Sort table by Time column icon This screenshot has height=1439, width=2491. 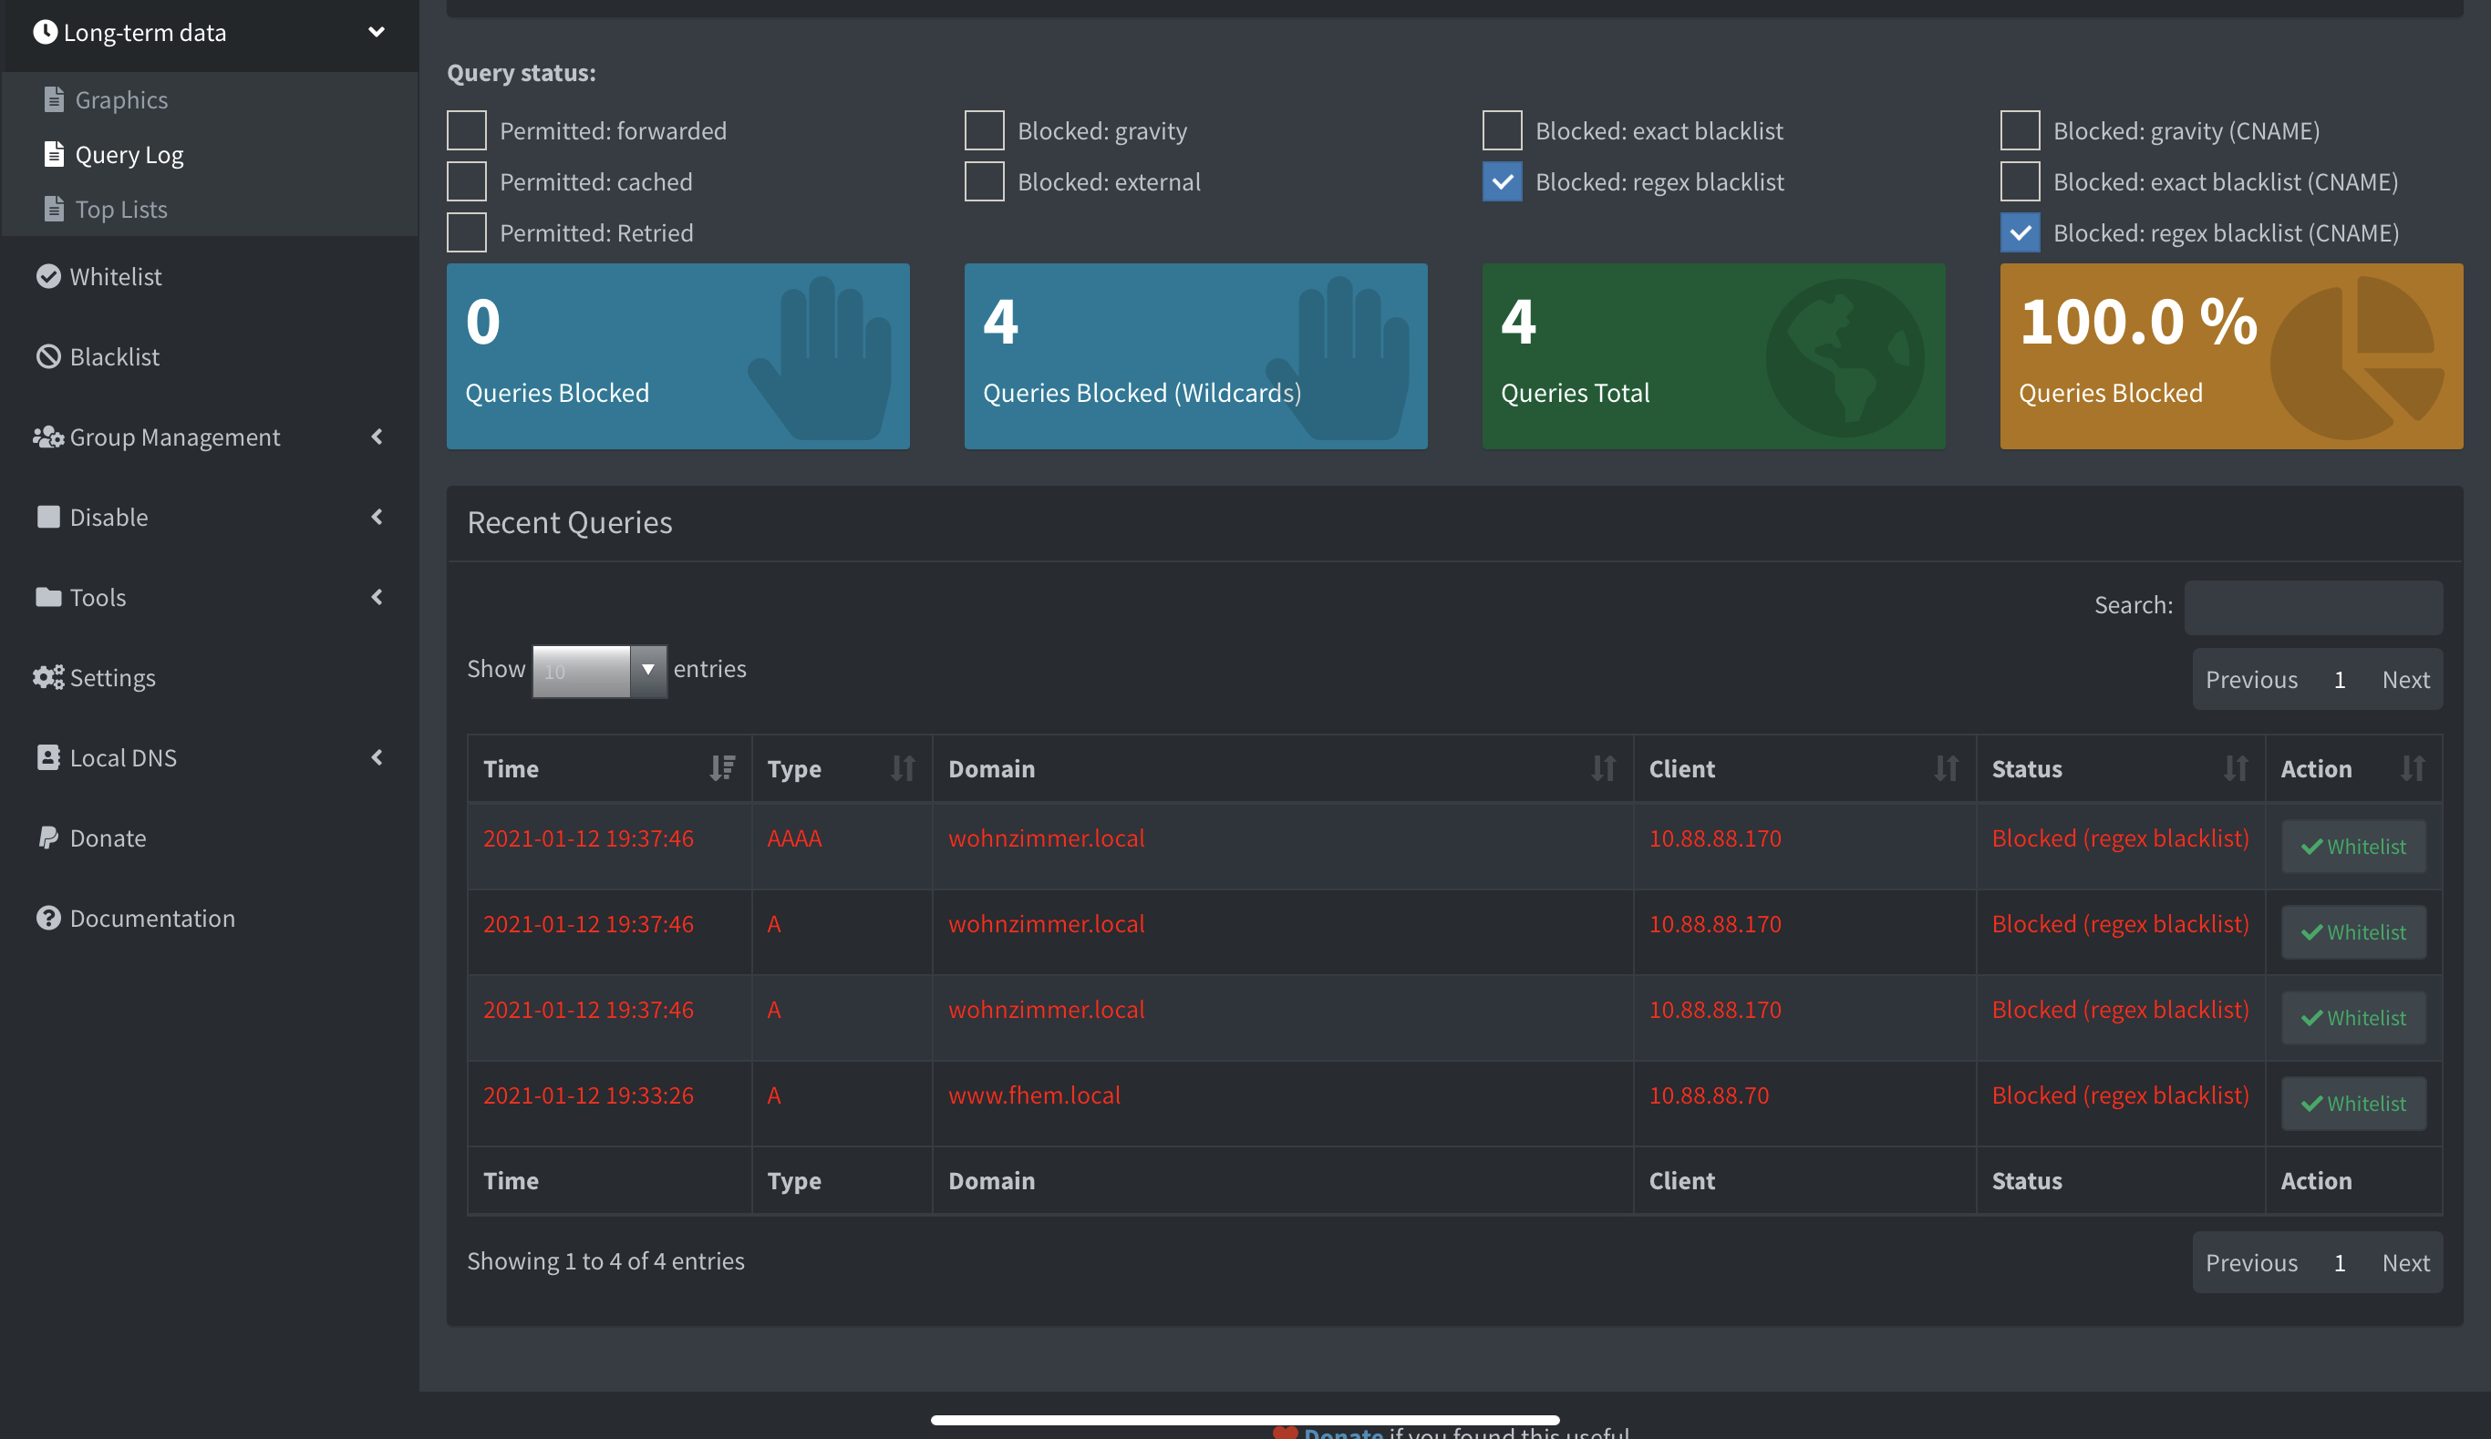721,768
